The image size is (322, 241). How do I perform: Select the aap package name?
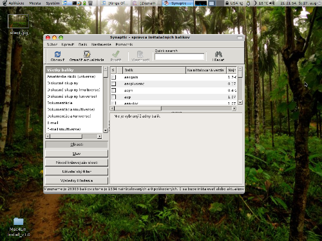click(x=128, y=97)
